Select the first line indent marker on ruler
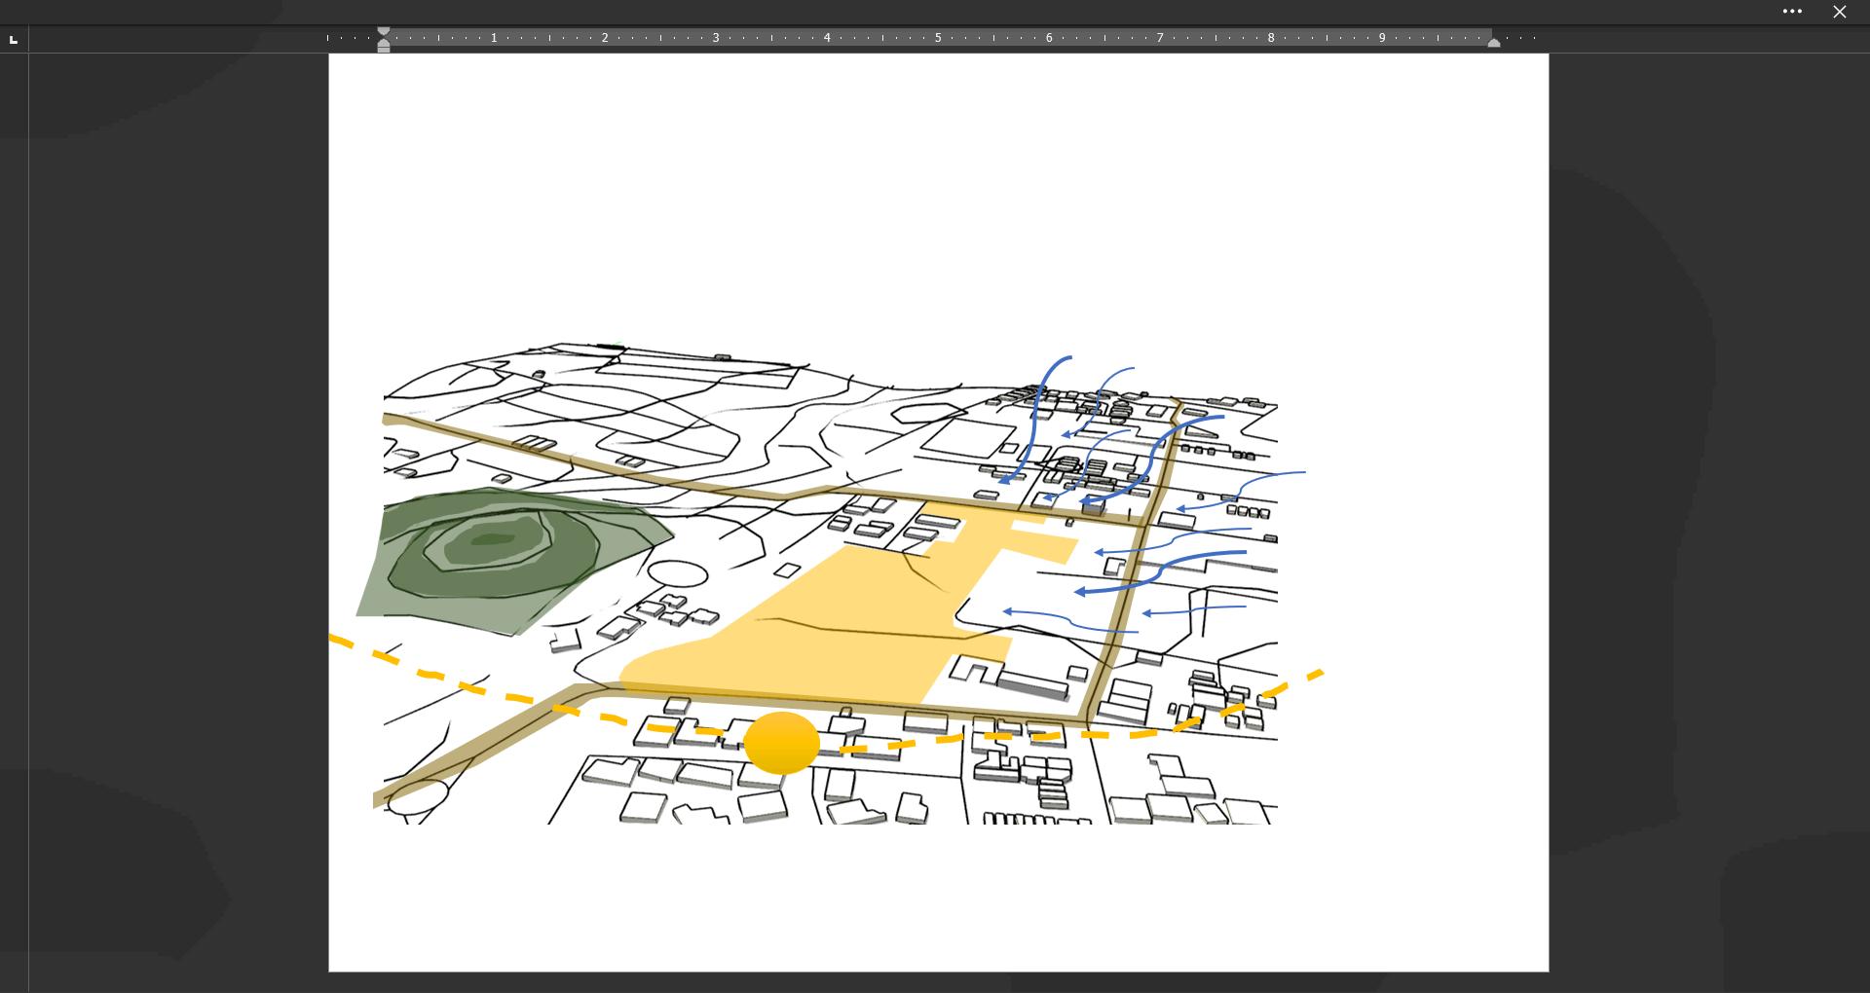 [384, 32]
